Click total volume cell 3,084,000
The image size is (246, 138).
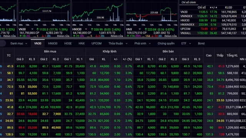click(232, 100)
